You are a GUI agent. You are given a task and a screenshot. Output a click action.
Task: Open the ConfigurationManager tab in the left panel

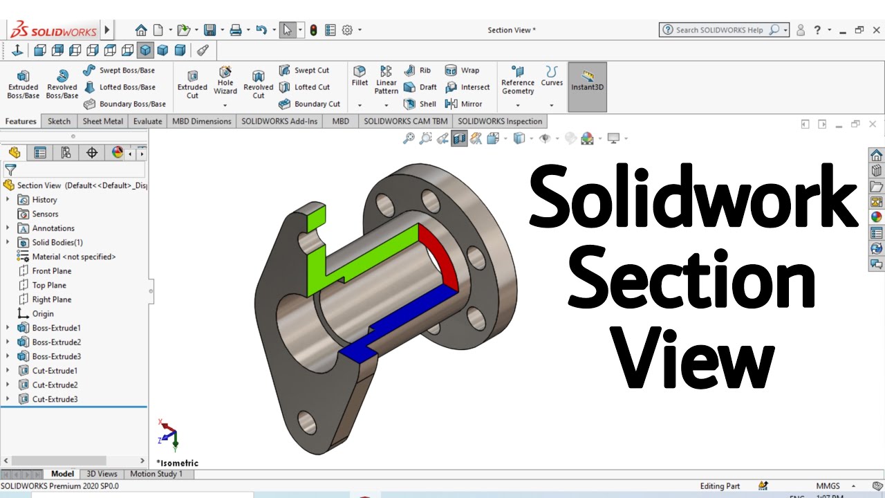[66, 153]
